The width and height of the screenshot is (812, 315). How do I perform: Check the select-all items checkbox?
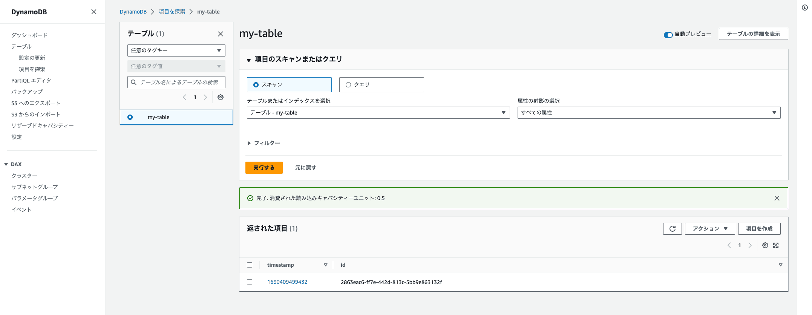pos(250,265)
